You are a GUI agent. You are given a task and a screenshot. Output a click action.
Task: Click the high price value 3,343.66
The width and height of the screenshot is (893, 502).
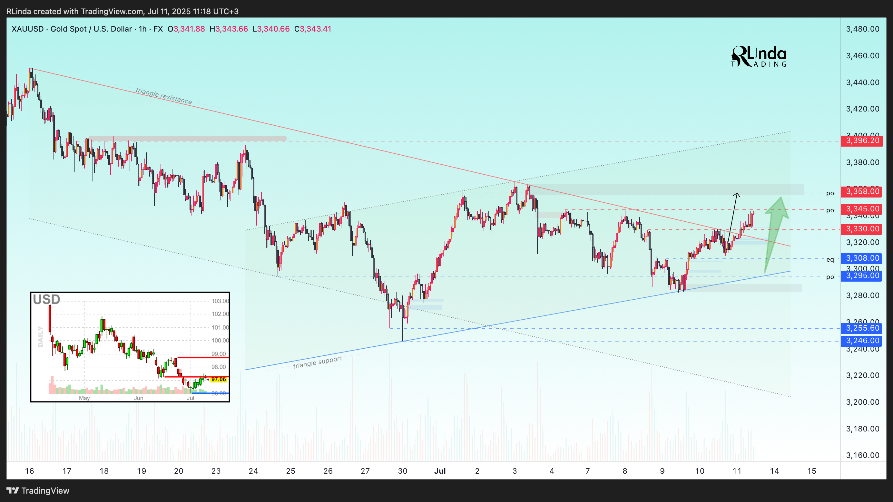(x=231, y=29)
